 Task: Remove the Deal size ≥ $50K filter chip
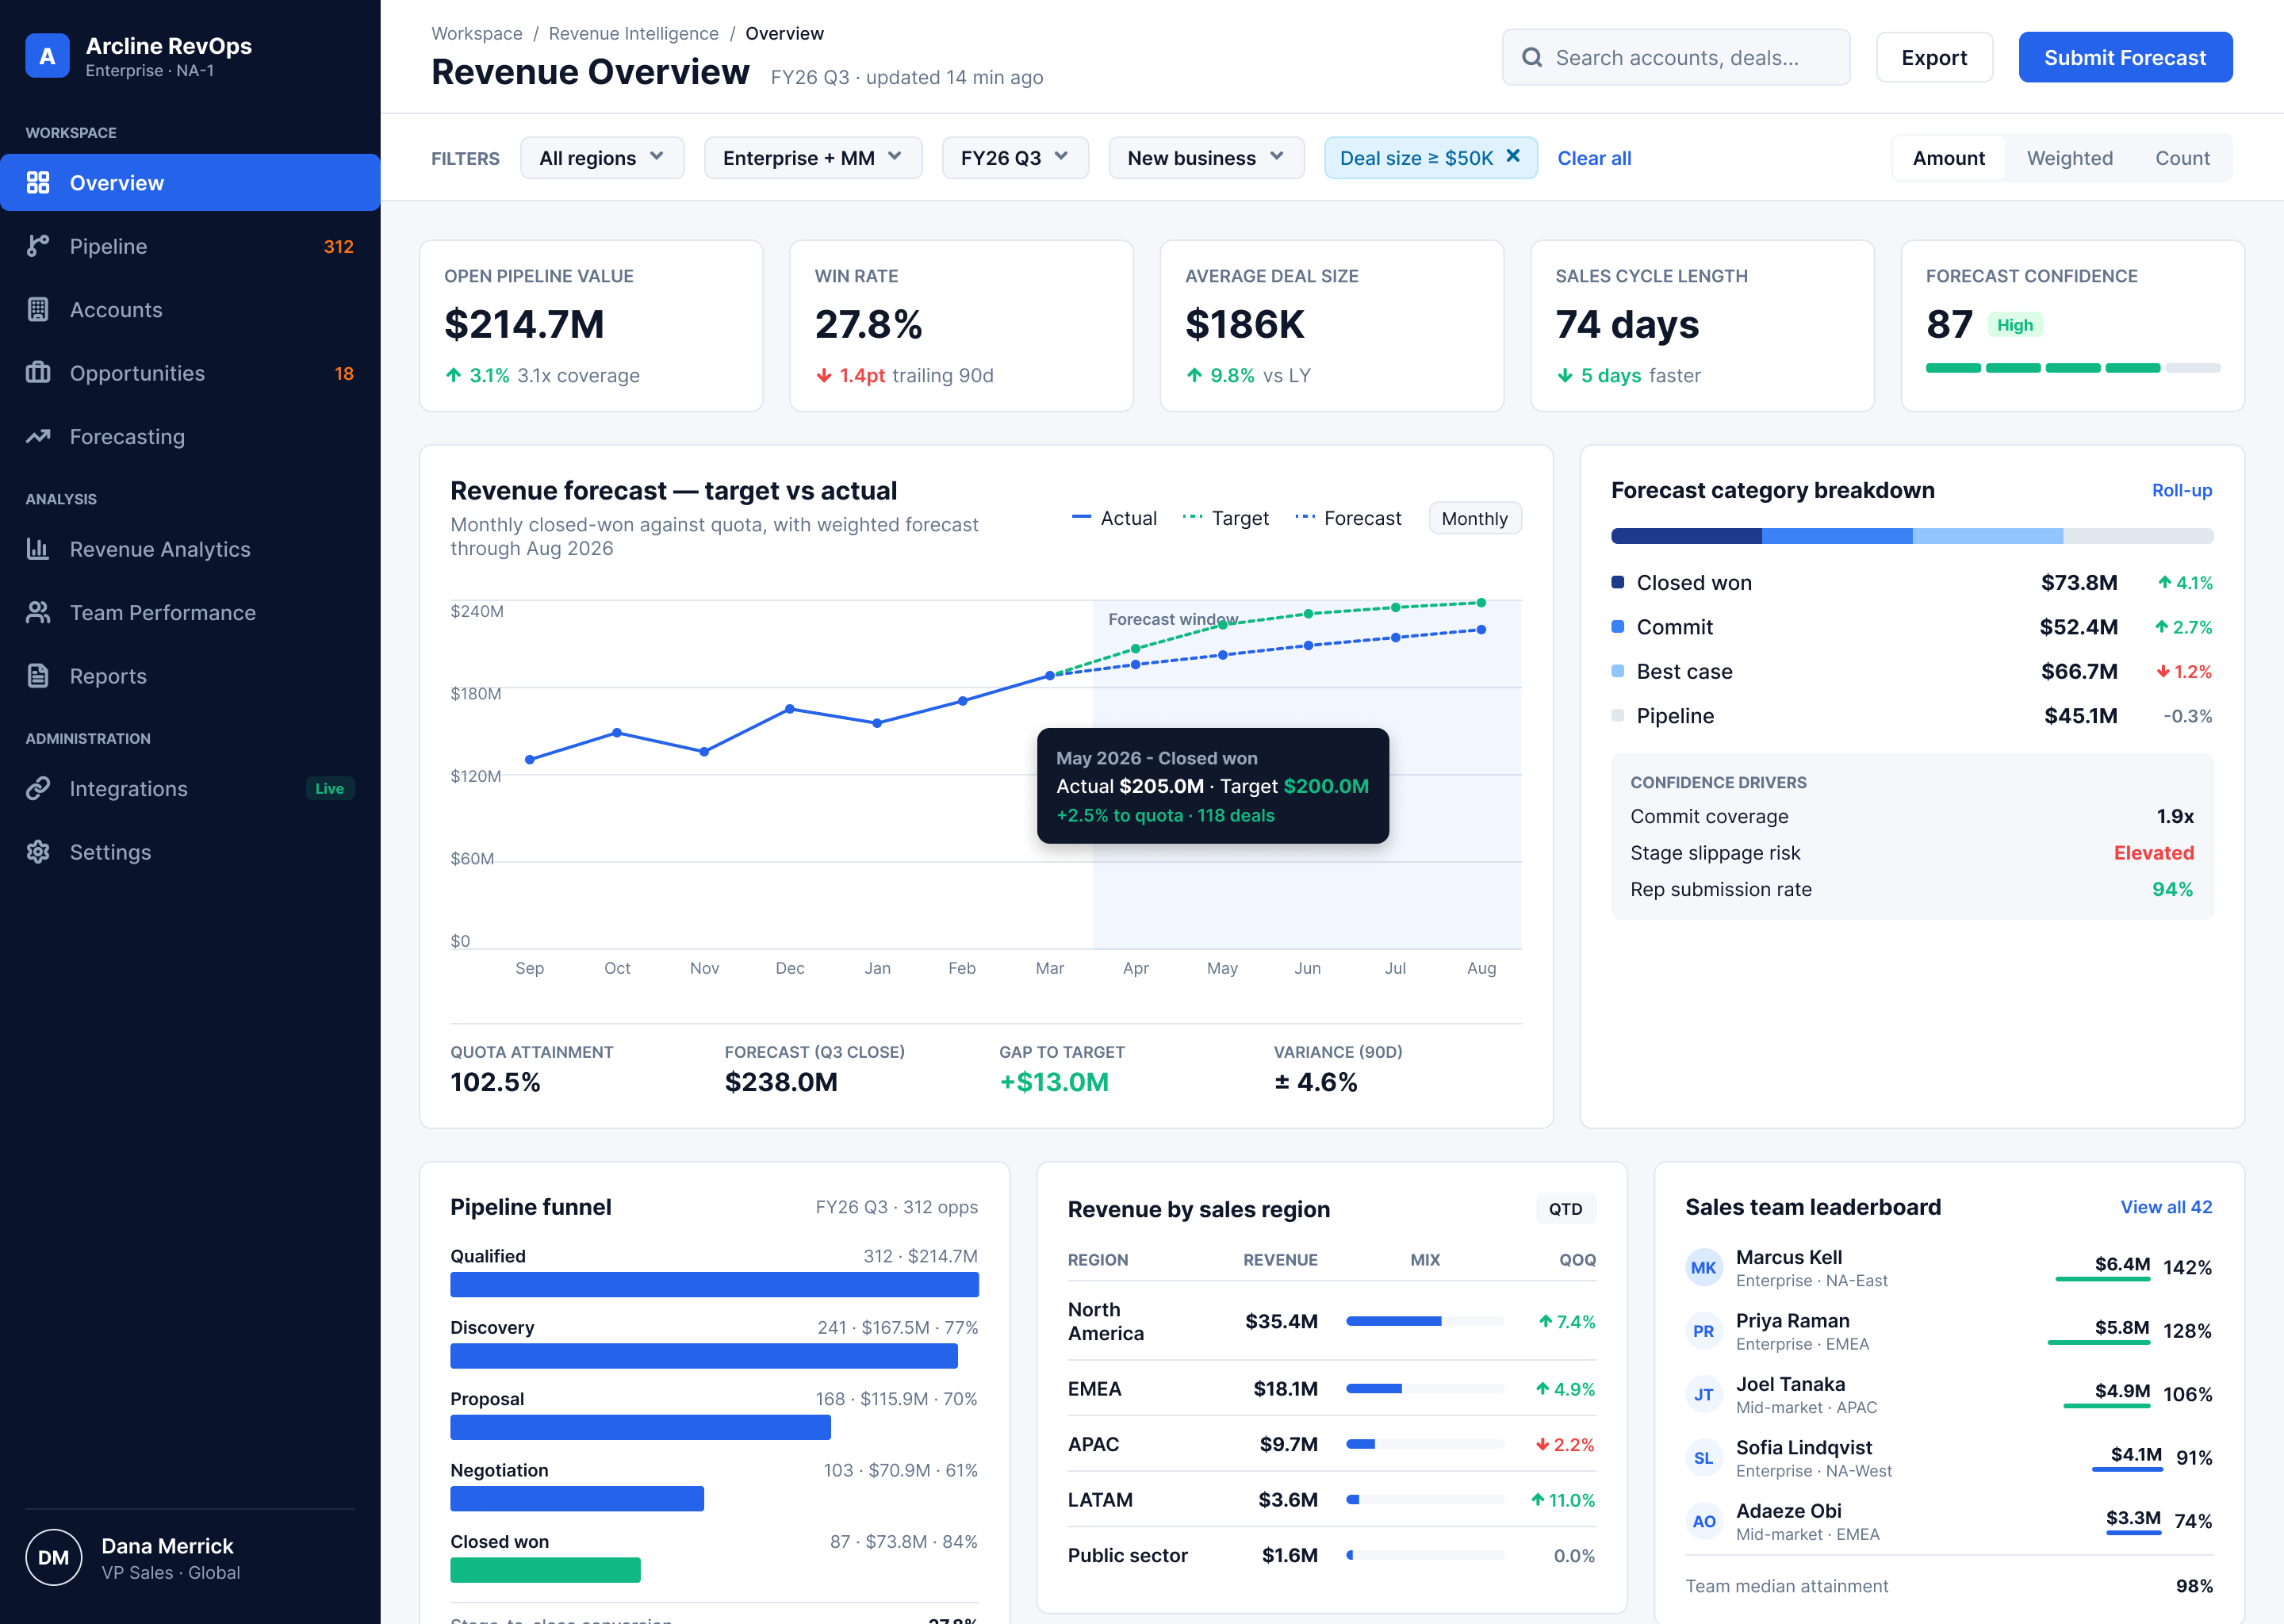1513,156
